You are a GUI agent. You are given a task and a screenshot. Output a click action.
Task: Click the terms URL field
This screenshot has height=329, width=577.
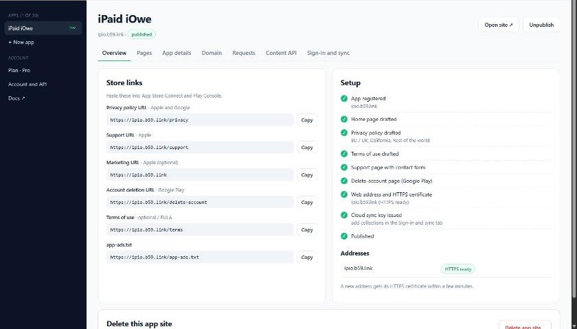[200, 229]
